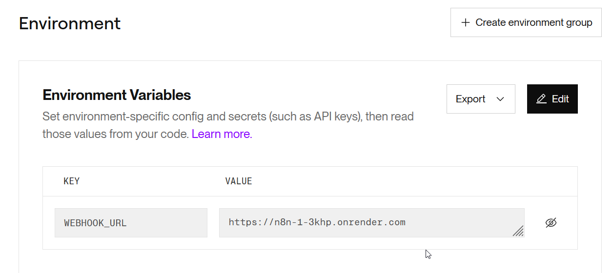Open the Export menu by its label
613x273 pixels.
(470, 99)
